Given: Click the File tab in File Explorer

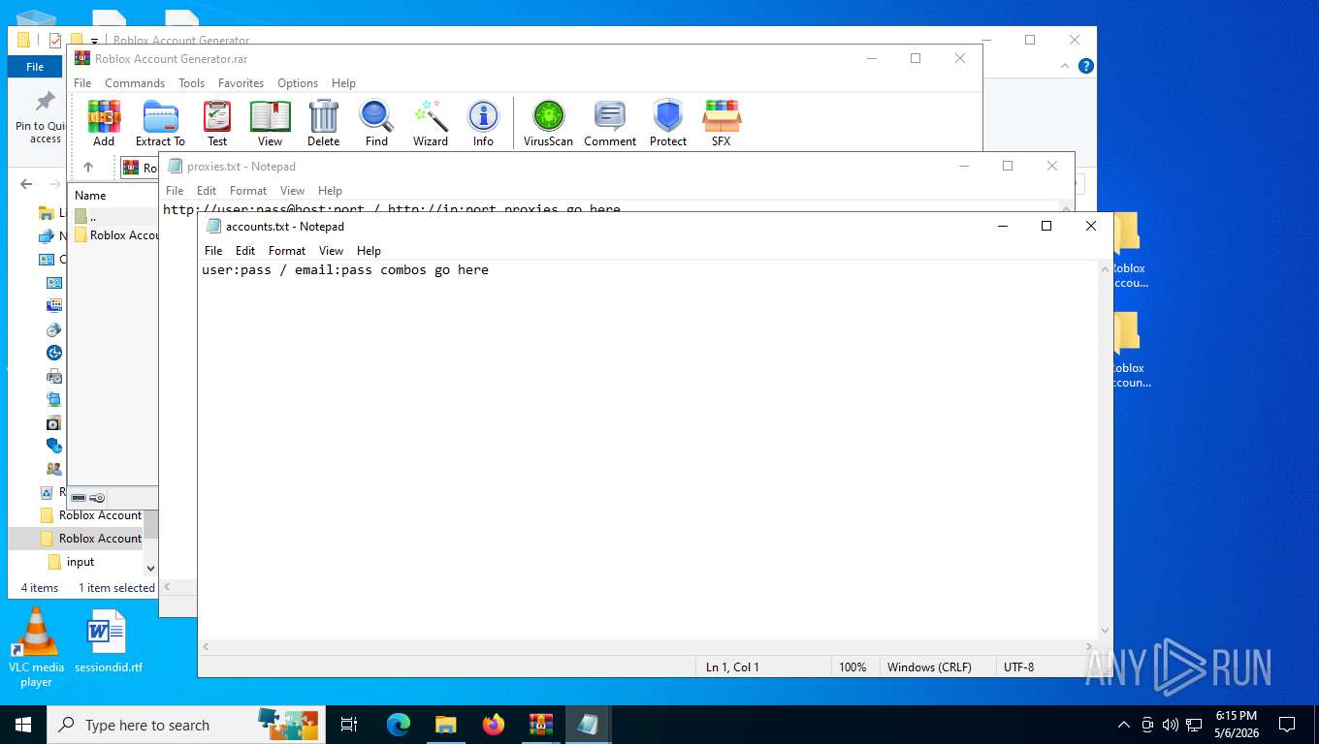Looking at the screenshot, I should click(x=35, y=67).
